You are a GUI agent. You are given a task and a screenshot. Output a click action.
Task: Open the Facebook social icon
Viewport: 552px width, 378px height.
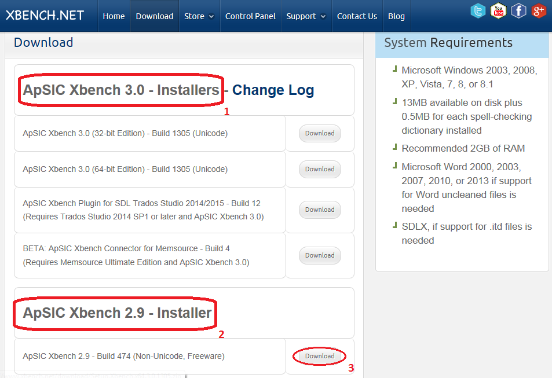[518, 11]
